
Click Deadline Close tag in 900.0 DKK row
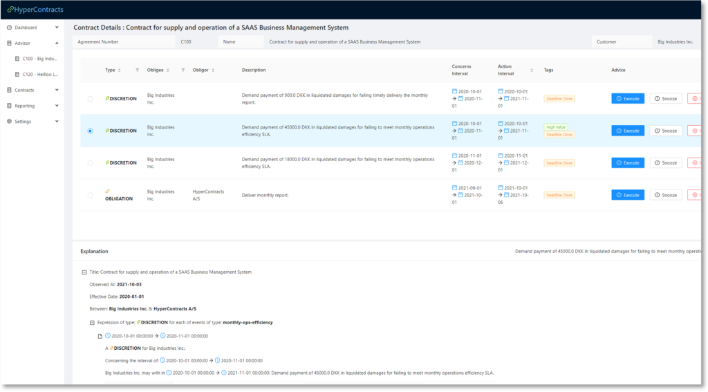pos(559,98)
